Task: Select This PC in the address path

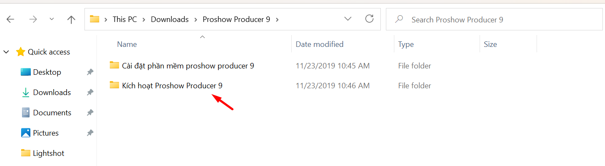Action: pos(125,19)
